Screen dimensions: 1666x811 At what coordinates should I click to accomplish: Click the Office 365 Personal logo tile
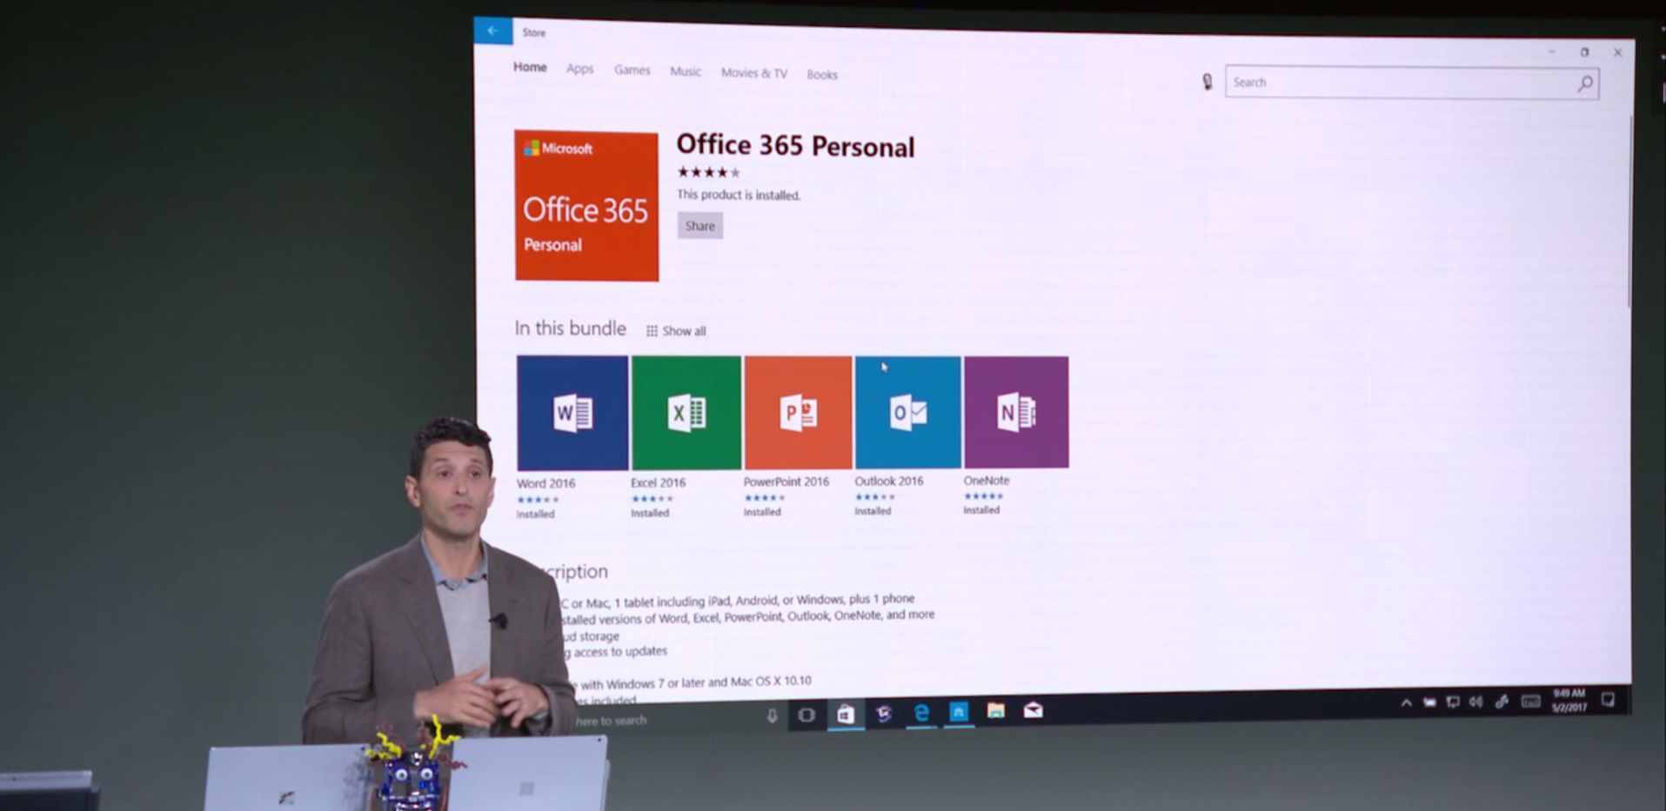tap(586, 206)
